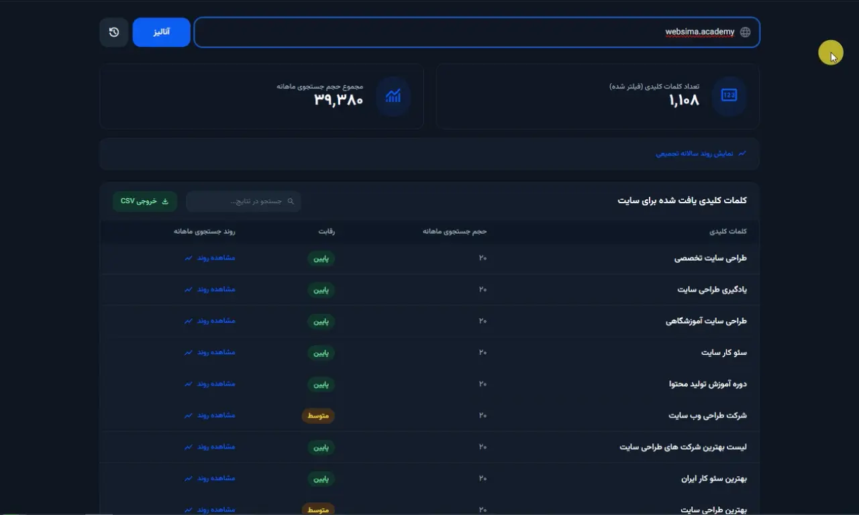Export results with خروجی CSV button
This screenshot has width=859, height=515.
[x=145, y=201]
